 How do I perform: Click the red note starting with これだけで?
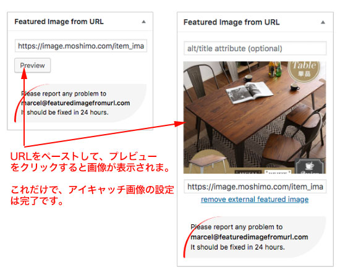(x=92, y=195)
